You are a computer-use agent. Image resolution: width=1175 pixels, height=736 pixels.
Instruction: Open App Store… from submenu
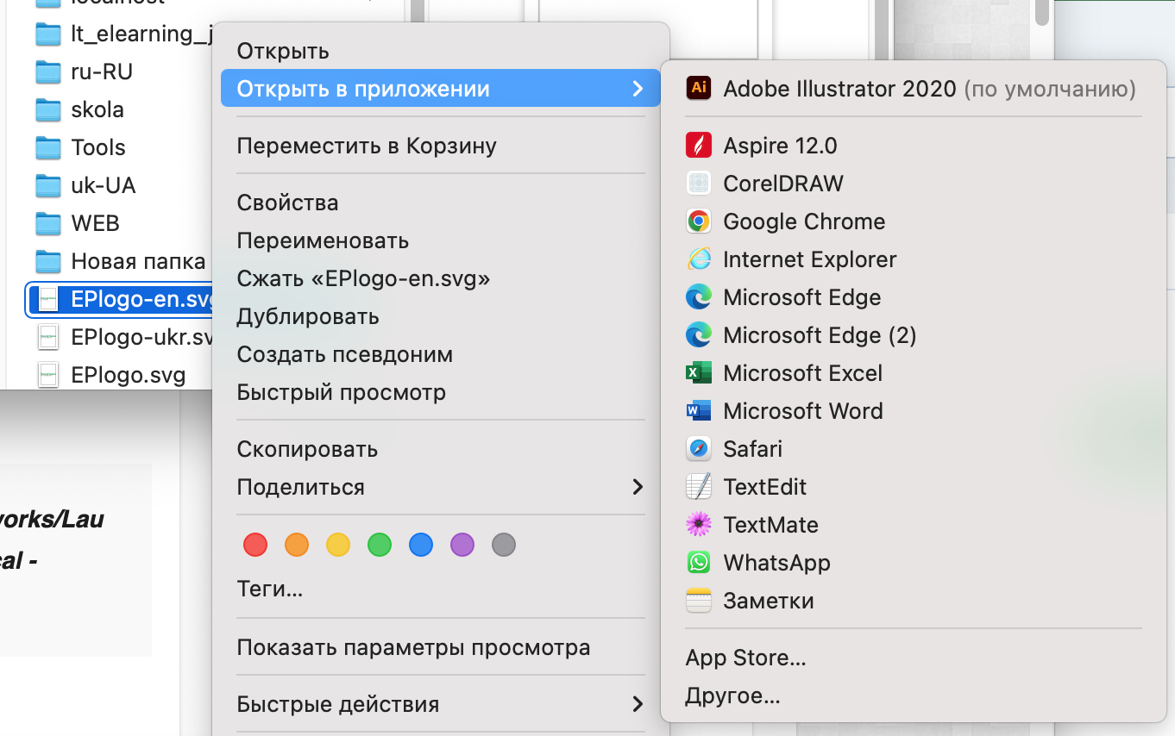(913, 658)
